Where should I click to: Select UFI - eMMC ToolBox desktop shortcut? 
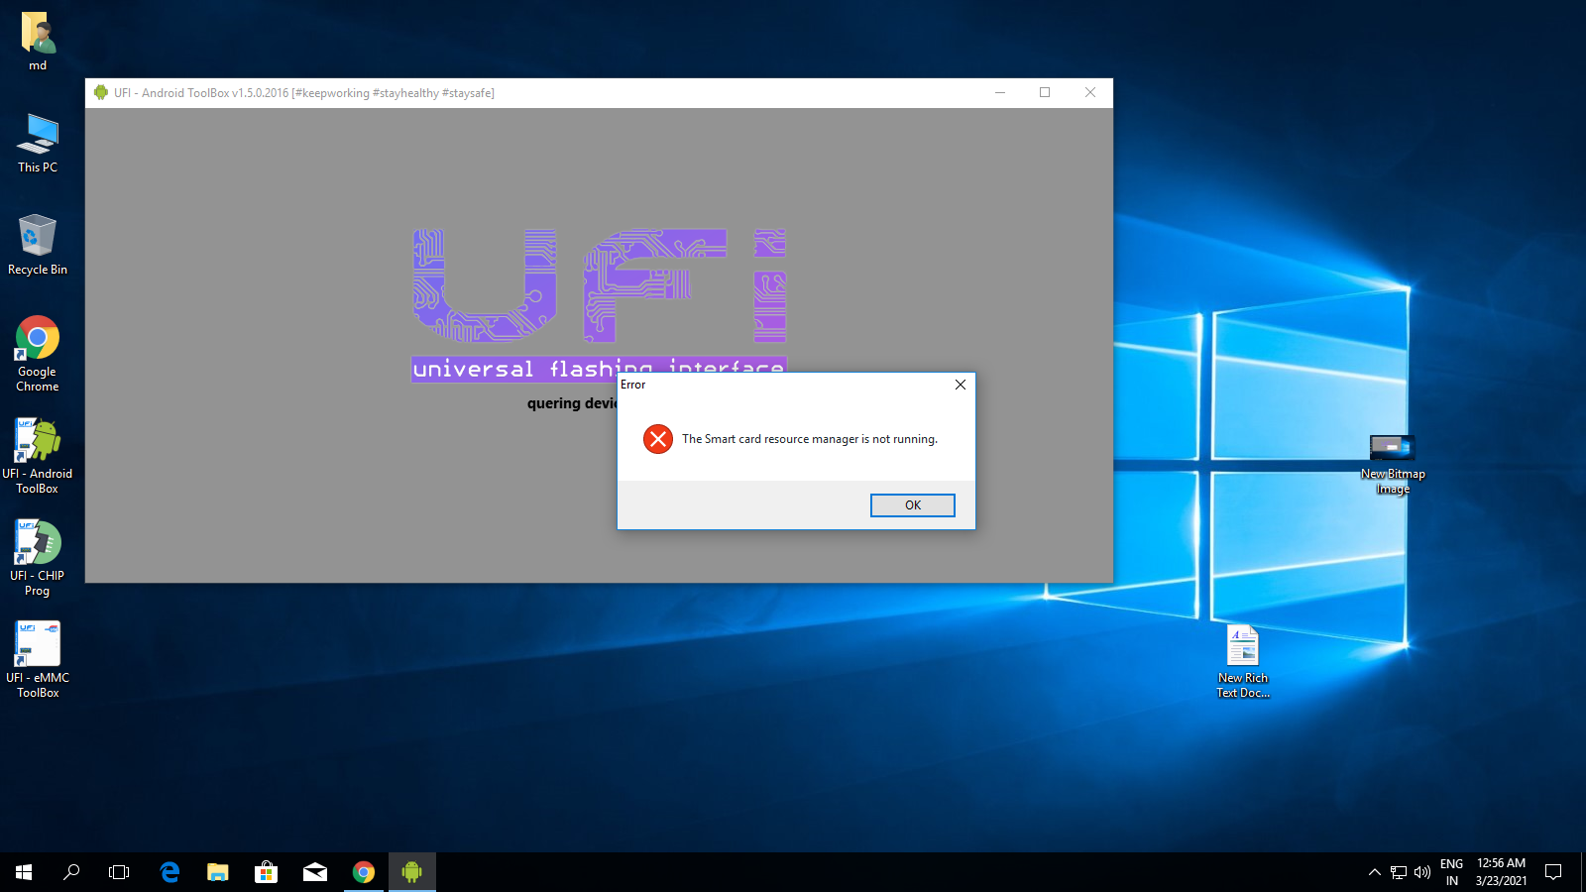point(38,660)
